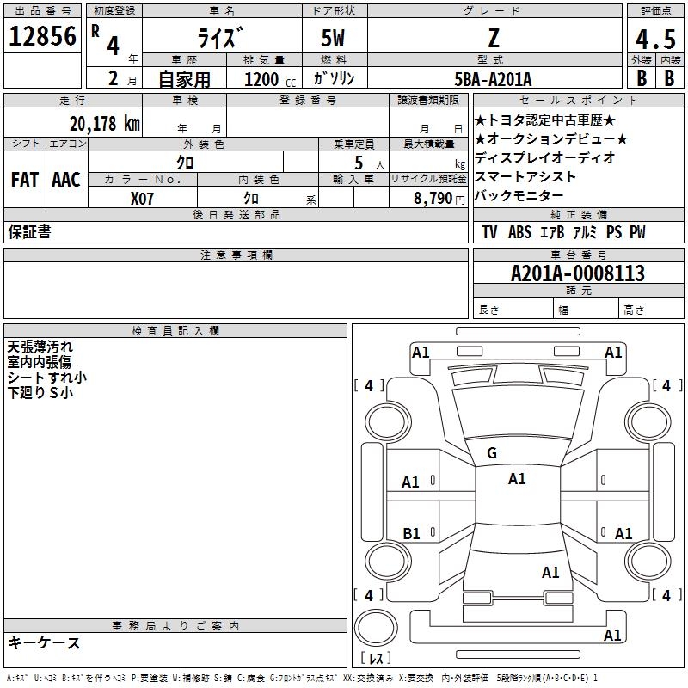Click front-right wheel circle on diagram
Viewport: 688px width, 688px height.
pos(648,422)
